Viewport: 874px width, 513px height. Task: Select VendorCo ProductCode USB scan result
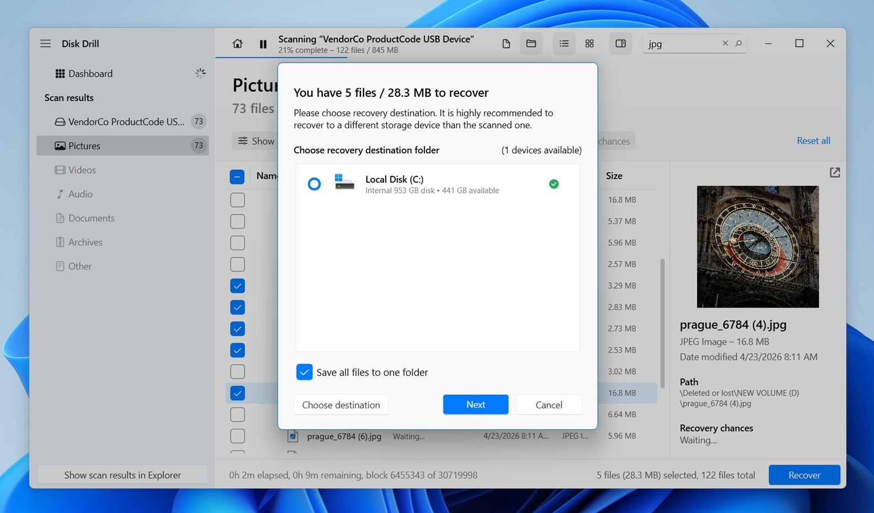122,122
